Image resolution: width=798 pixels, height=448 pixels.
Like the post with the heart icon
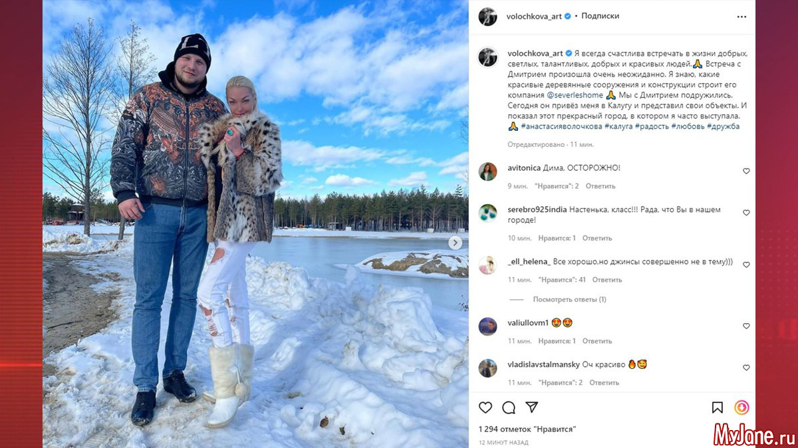coord(485,407)
